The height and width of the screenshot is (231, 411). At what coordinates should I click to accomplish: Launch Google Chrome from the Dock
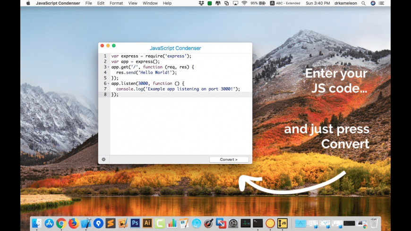pyautogui.click(x=61, y=223)
